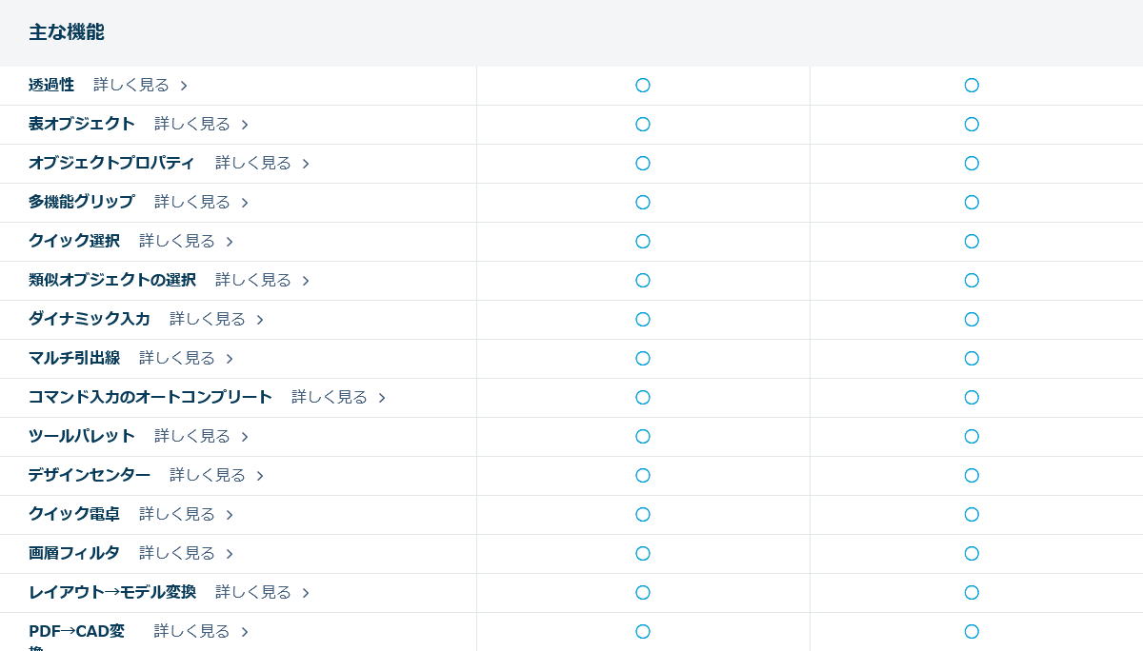This screenshot has height=651, width=1143.
Task: Click the マルチ引出線 chevron icon
Action: point(230,359)
